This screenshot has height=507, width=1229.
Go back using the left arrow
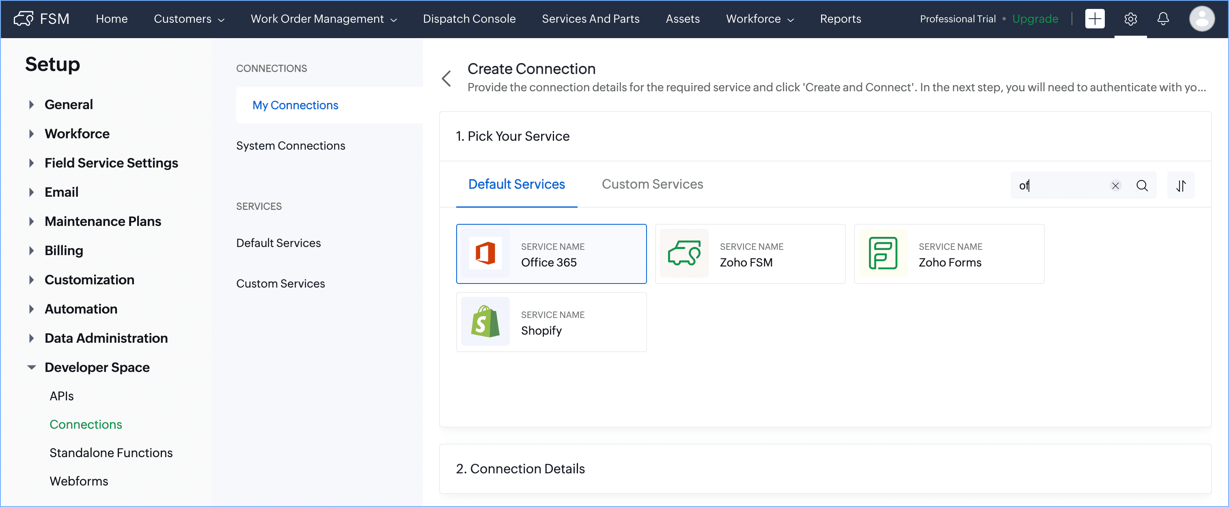tap(446, 78)
